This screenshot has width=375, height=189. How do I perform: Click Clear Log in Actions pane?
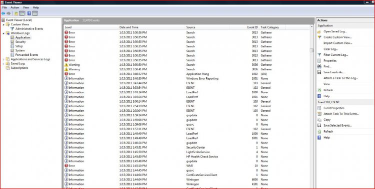pos(331,49)
